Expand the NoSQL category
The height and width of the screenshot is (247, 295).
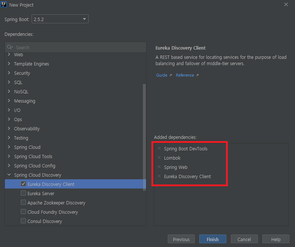[x=9, y=92]
